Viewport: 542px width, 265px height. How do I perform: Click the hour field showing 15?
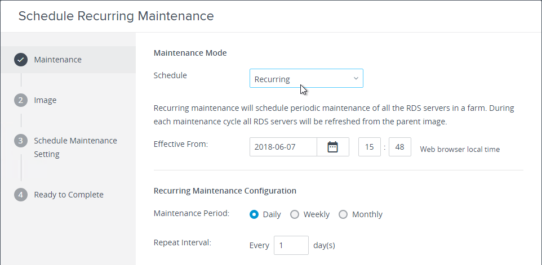pos(370,147)
